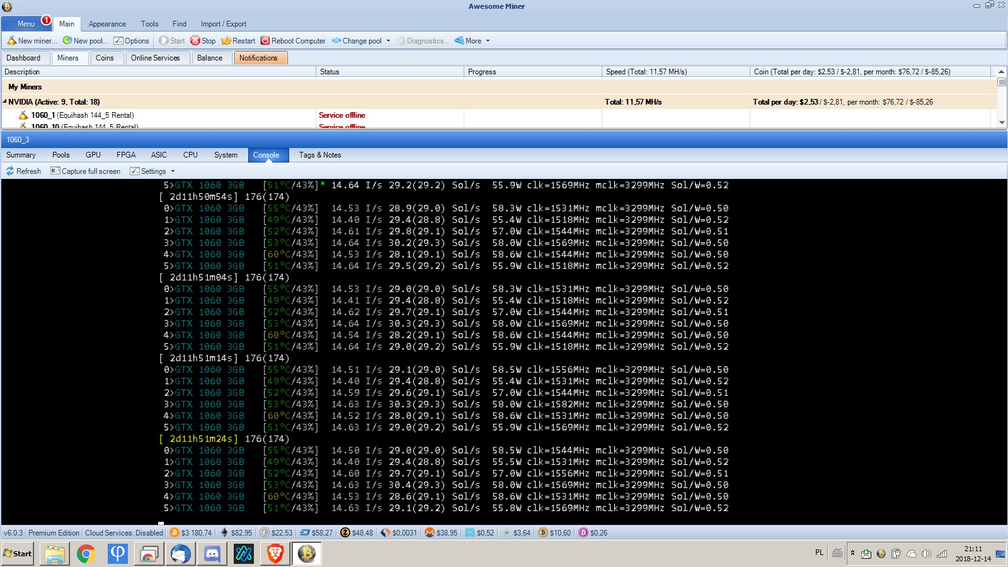Viewport: 1008px width, 567px height.
Task: Open Discord from the taskbar
Action: [x=212, y=554]
